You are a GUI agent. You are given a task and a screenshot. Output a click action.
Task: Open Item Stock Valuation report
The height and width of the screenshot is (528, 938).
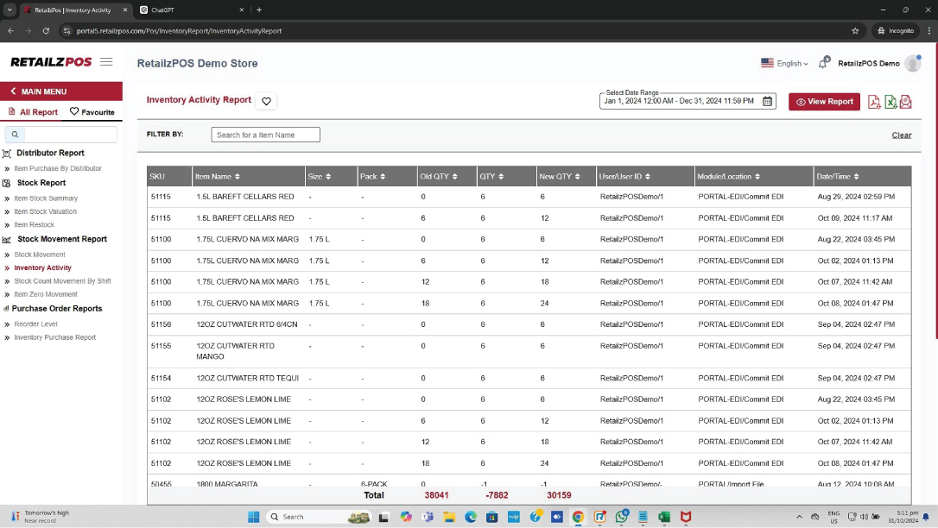45,211
